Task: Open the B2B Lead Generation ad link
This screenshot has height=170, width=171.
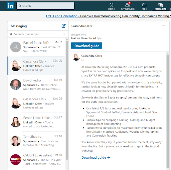Action: (x=109, y=16)
